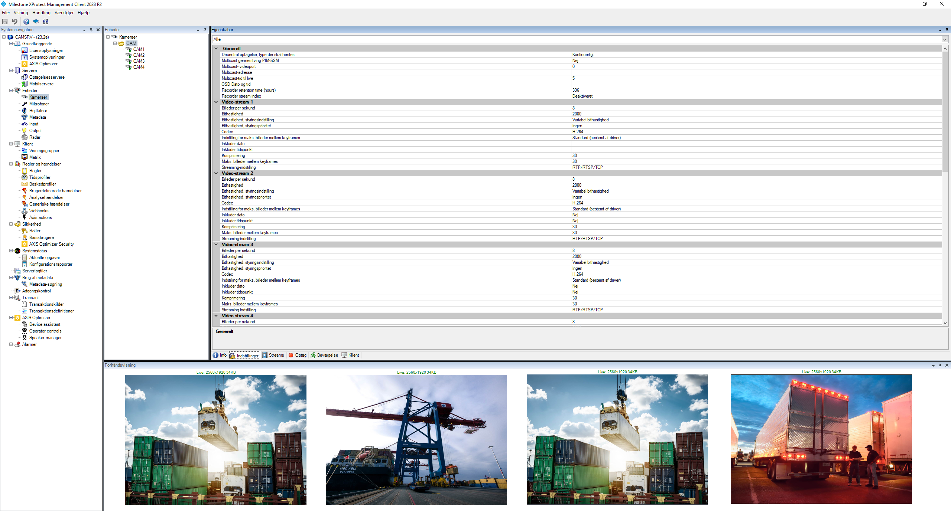The width and height of the screenshot is (951, 511).
Task: Open the Mikrofoner node icon
Action: coord(25,104)
